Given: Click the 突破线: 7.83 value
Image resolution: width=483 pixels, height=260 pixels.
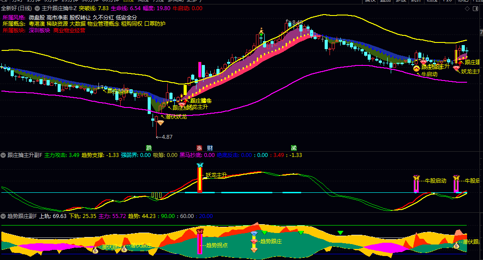Looking at the screenshot, I should (x=94, y=8).
